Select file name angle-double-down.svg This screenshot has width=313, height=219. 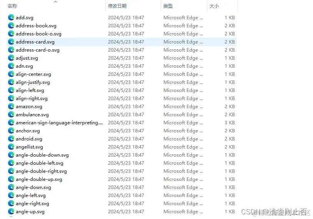coord(42,155)
